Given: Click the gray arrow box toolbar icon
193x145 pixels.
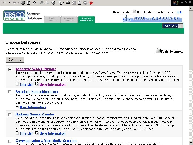Looking at the screenshot, I should click(74, 3).
